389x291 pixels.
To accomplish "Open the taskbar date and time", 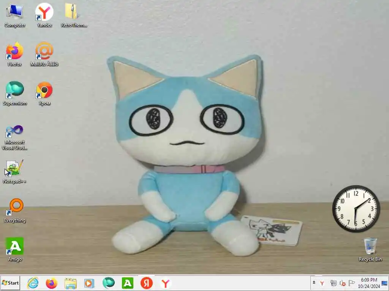I will point(369,283).
